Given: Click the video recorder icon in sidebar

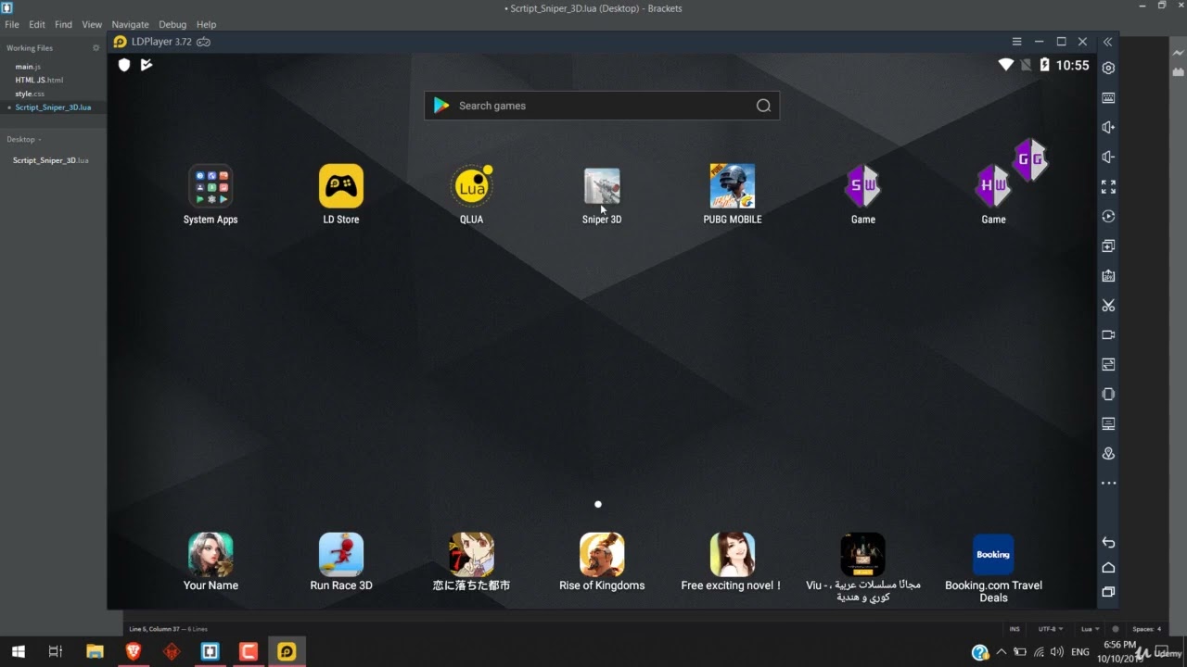Looking at the screenshot, I should [1108, 334].
